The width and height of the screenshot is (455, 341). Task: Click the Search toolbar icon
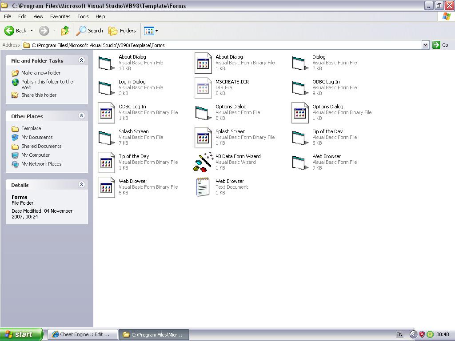(90, 31)
